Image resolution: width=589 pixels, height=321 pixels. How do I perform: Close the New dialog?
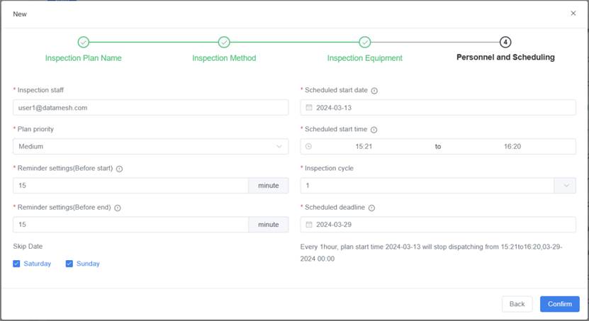tap(573, 13)
